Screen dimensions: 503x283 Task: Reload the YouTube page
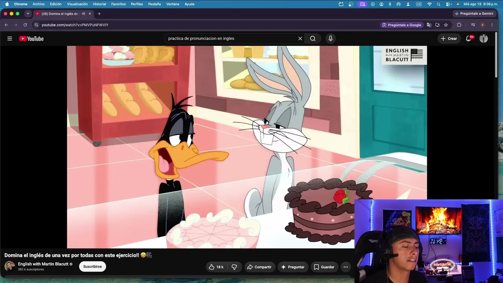[x=25, y=25]
